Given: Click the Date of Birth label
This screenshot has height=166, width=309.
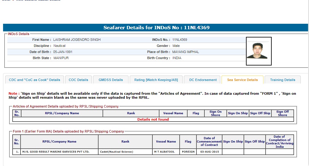Looking at the screenshot, I should pyautogui.click(x=40, y=52).
